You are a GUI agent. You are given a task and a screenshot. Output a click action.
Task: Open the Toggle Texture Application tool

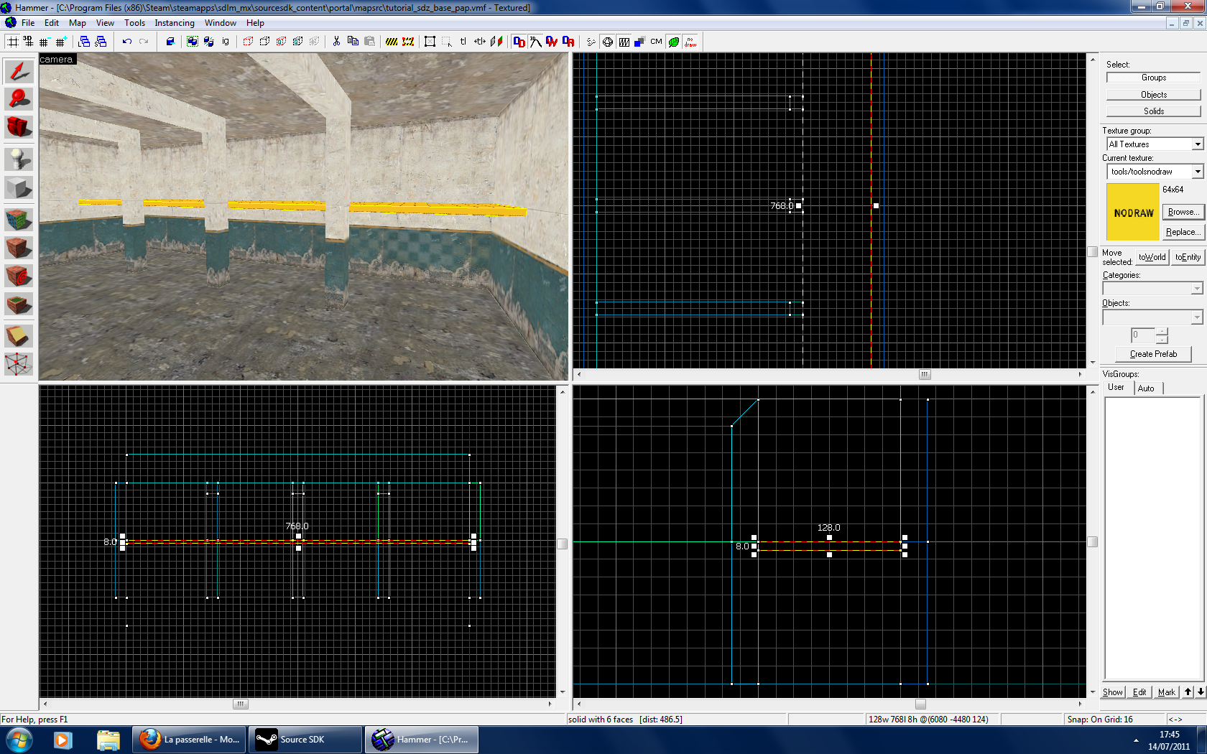19,218
